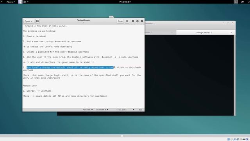Click the VirtualBox recording status icon

246,139
